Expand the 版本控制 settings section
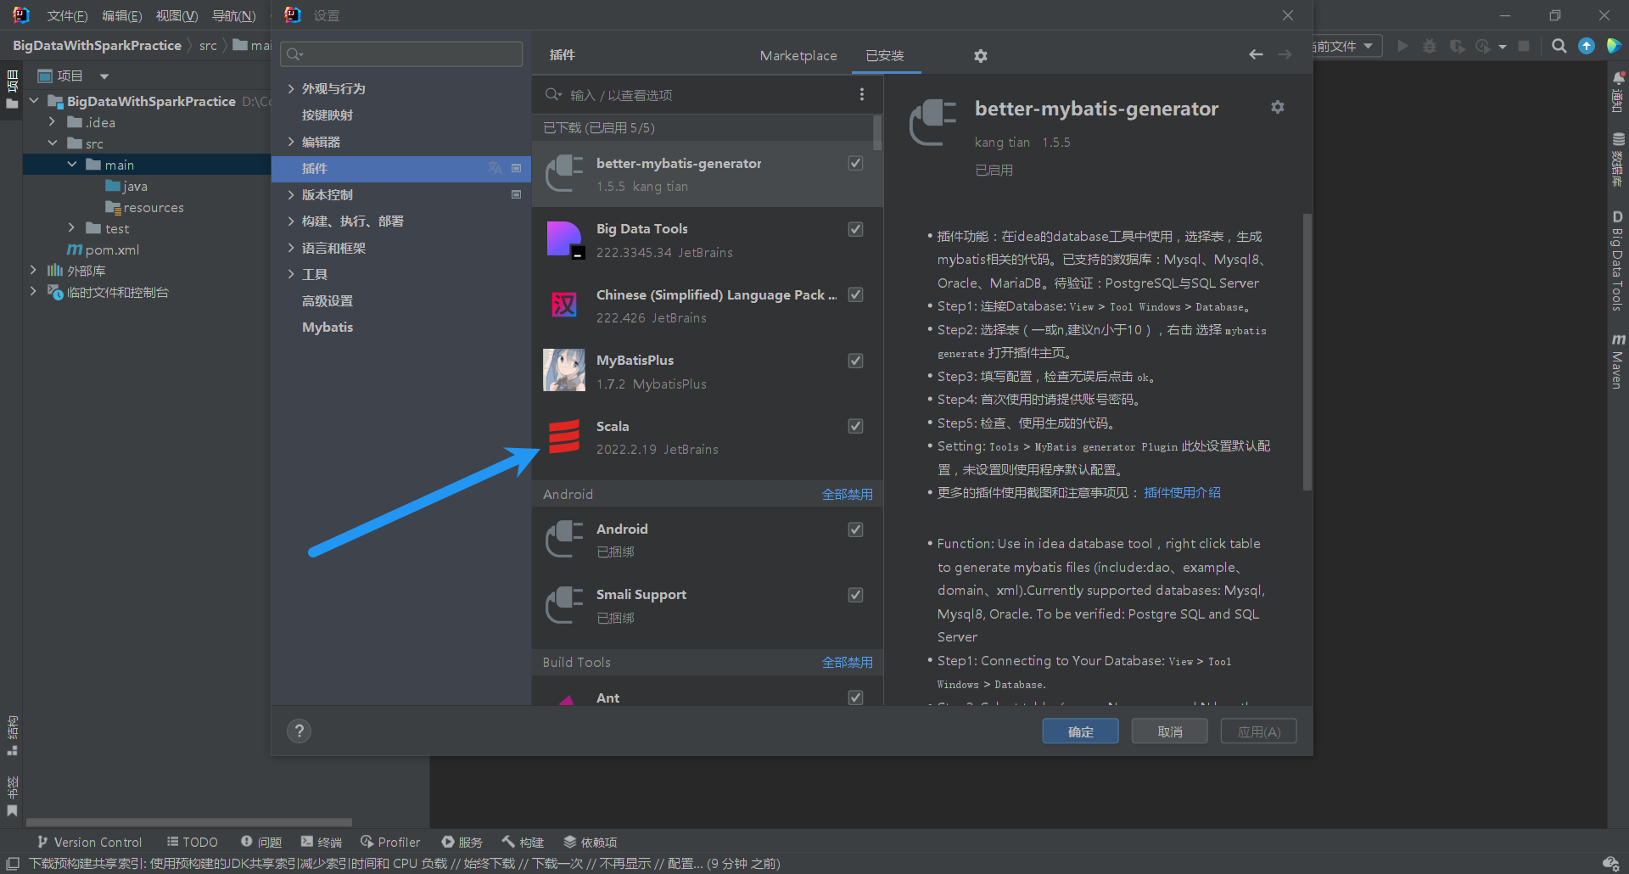 pos(291,194)
